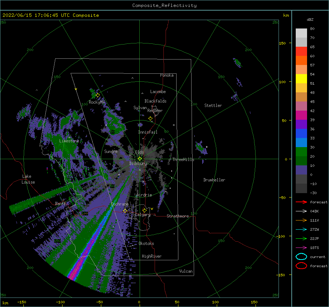
Task: Click the Drumheller city label
Action: (x=214, y=180)
